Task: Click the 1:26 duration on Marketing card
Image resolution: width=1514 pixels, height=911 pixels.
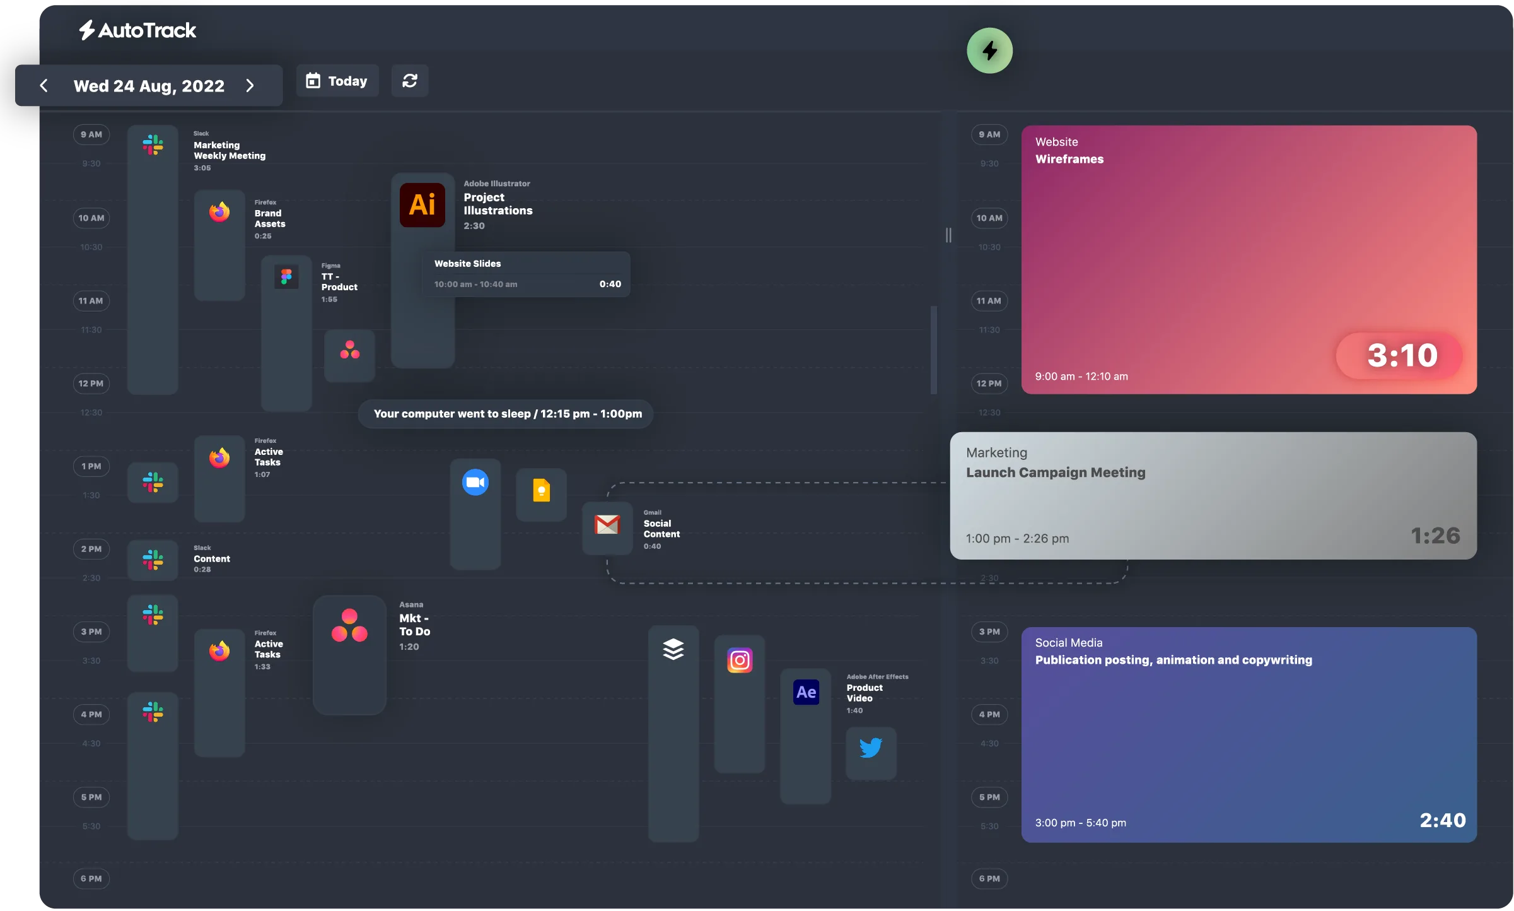Action: click(1435, 536)
